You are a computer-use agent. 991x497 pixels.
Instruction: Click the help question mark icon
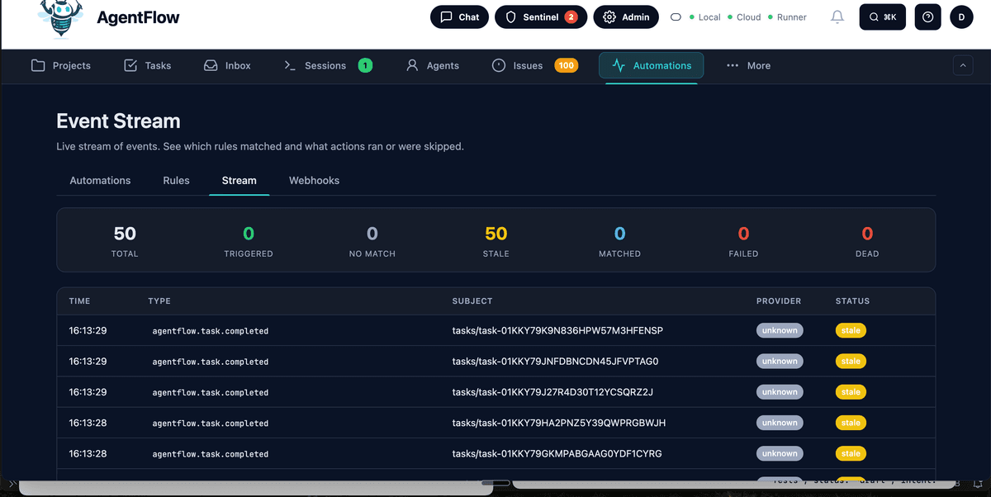pyautogui.click(x=927, y=17)
